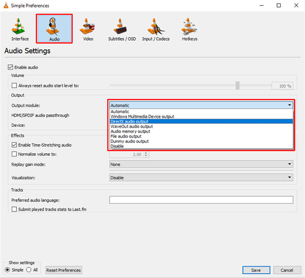The width and height of the screenshot is (305, 278).
Task: Click the normalize volume 2.00 spinbox
Action: tap(129, 155)
